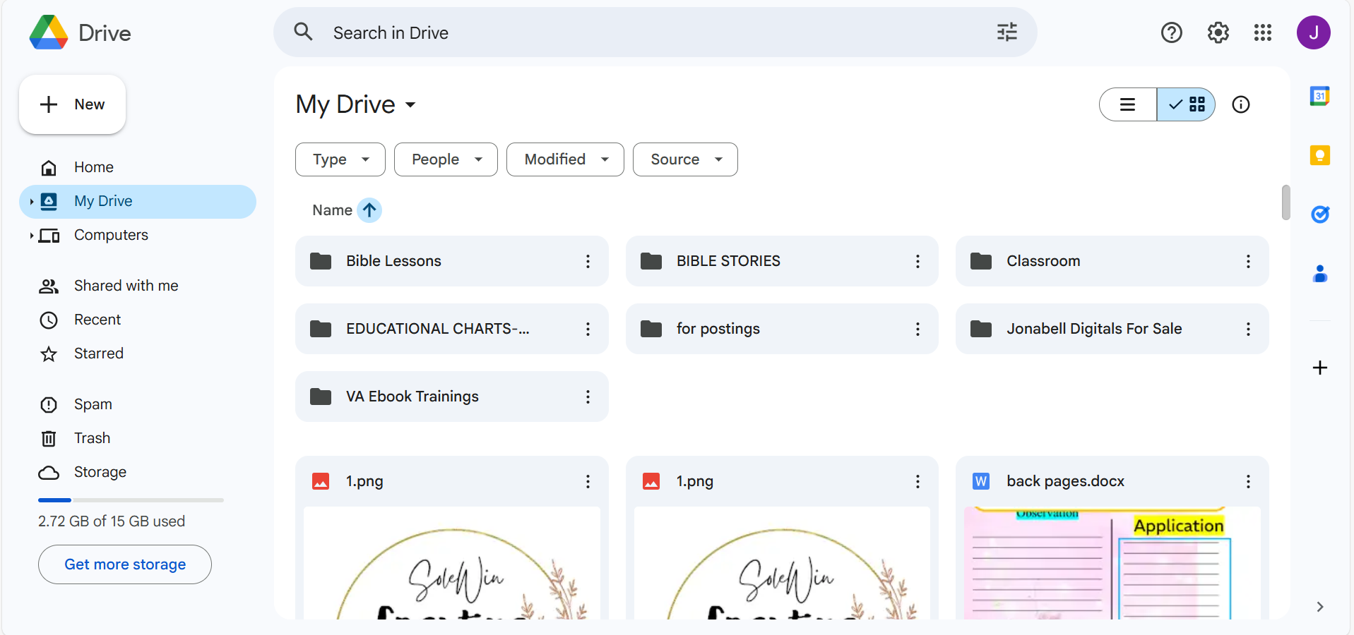Show the view details info icon
This screenshot has height=635, width=1354.
[x=1241, y=104]
